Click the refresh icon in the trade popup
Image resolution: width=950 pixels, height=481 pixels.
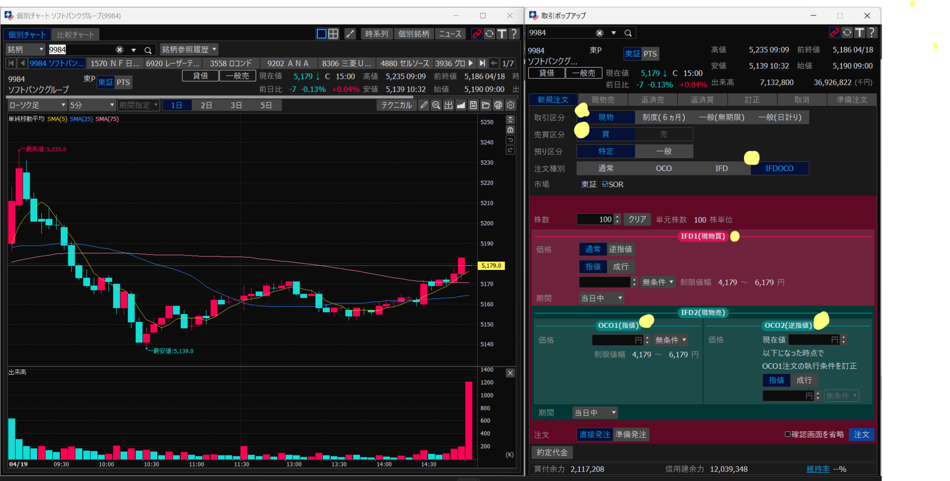[x=847, y=32]
